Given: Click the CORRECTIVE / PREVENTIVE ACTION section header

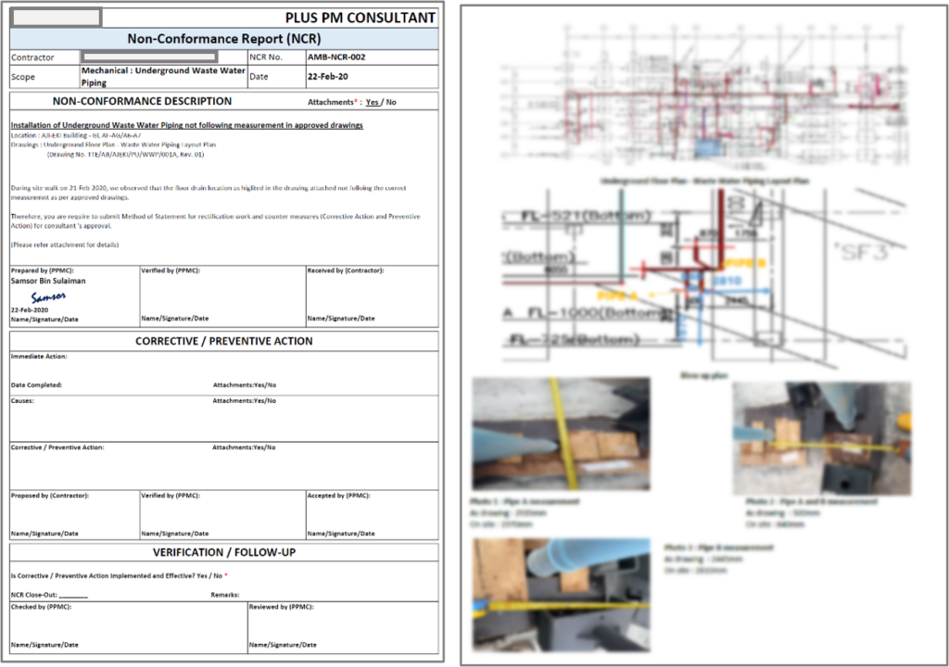Looking at the screenshot, I should (221, 341).
